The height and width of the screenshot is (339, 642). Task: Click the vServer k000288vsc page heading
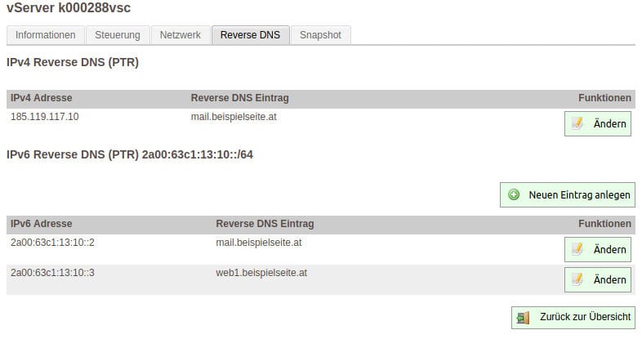tap(69, 8)
